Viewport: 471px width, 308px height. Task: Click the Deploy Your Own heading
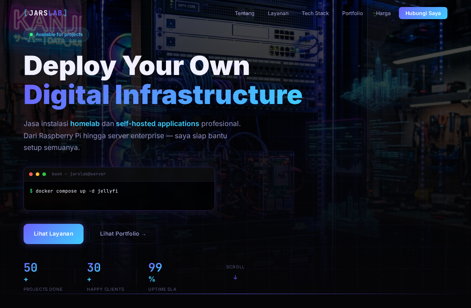pyautogui.click(x=137, y=66)
